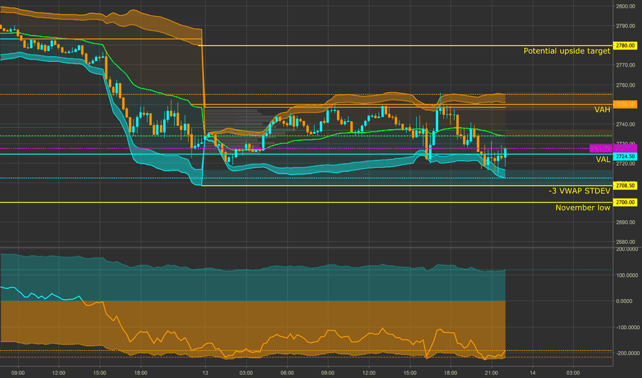This screenshot has height=378, width=642.
Task: Click the 09:00 label after date 13
Action: coord(328,373)
